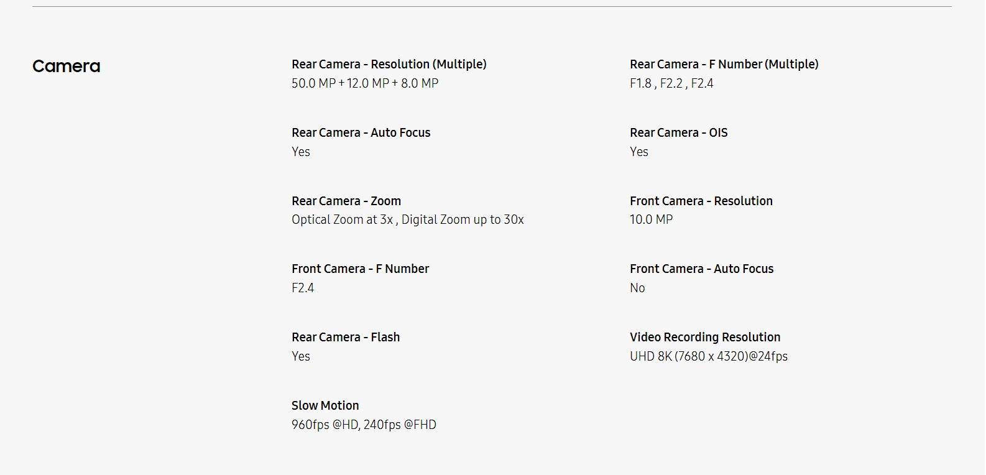Click the Front Camera - Resolution label

tap(701, 201)
